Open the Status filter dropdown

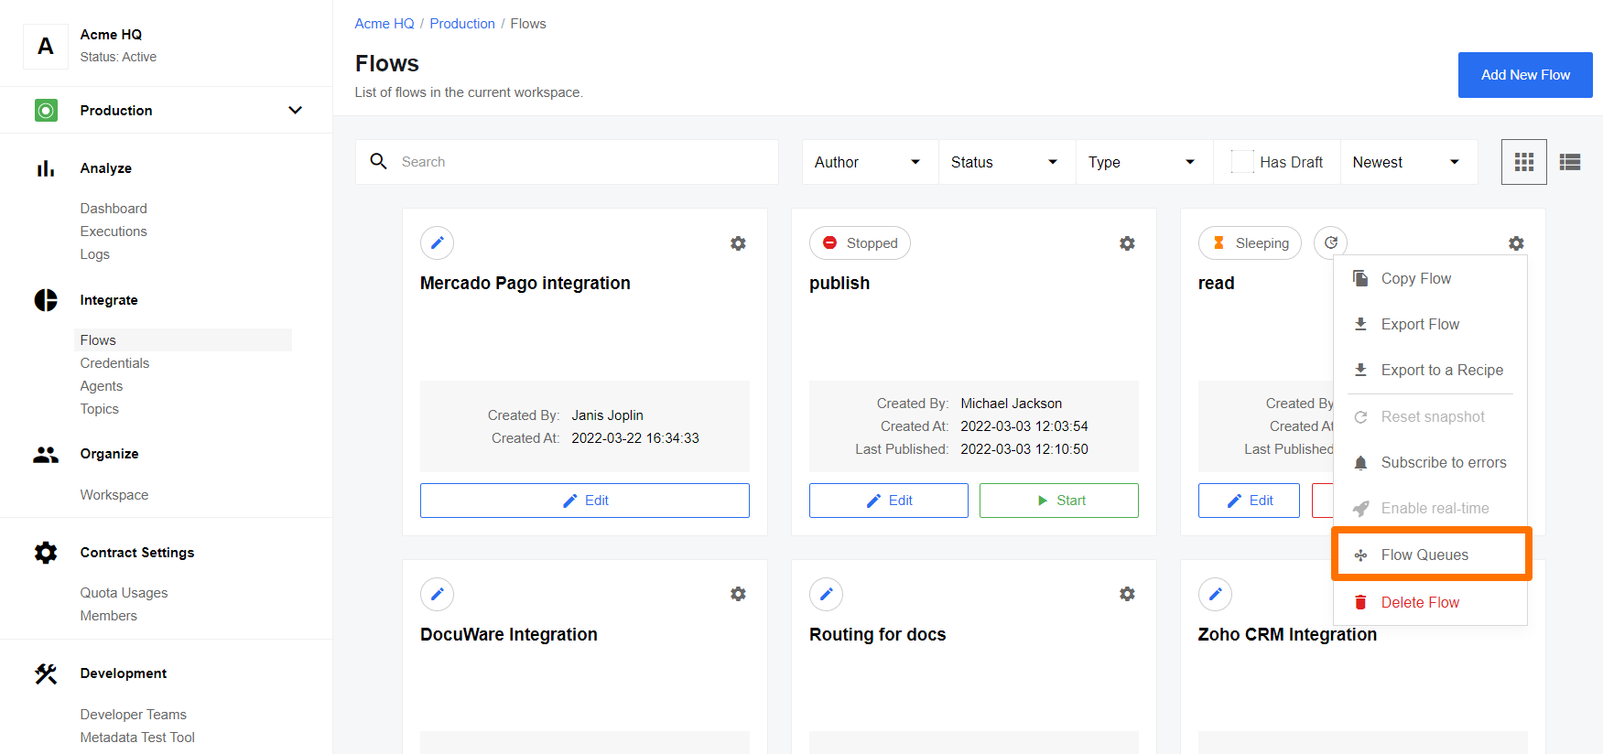(1007, 162)
